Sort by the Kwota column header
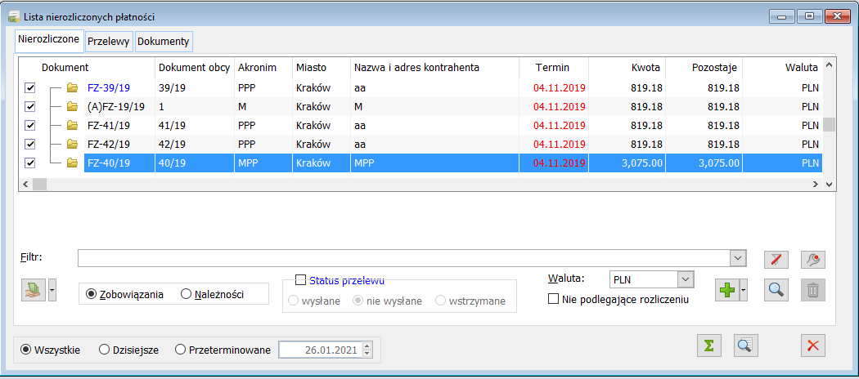859x379 pixels. (627, 68)
